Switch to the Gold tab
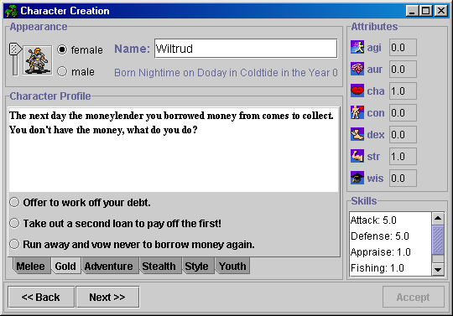The width and height of the screenshot is (453, 316). click(65, 266)
